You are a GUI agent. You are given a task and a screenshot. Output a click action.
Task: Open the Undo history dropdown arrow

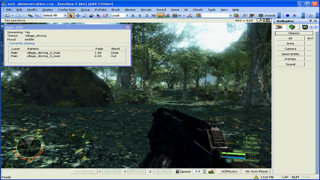click(x=13, y=16)
